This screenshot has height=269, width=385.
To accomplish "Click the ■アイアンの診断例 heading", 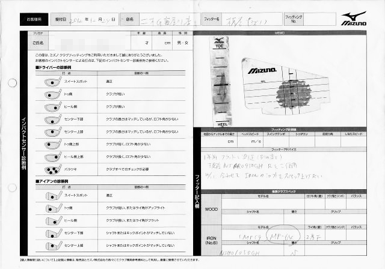I will click(x=52, y=181).
